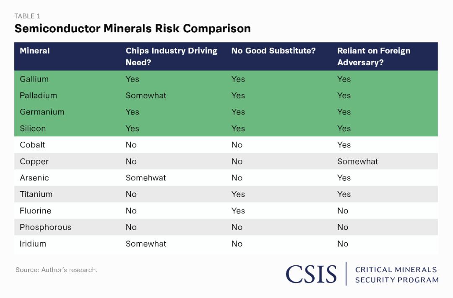The width and height of the screenshot is (453, 298).
Task: Select the Titanium mineral cell
Action: (36, 194)
